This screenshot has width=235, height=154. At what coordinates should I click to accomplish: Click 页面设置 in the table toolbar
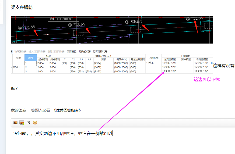72,52
